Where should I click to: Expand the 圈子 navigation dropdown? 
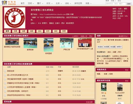(40, 3)
